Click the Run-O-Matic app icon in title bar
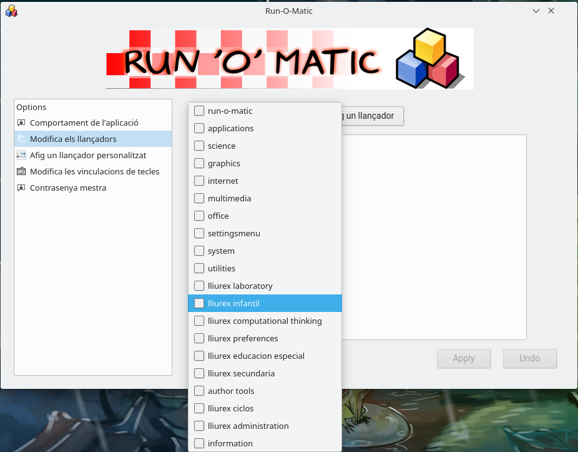Viewport: 578px width, 452px height. click(x=11, y=11)
